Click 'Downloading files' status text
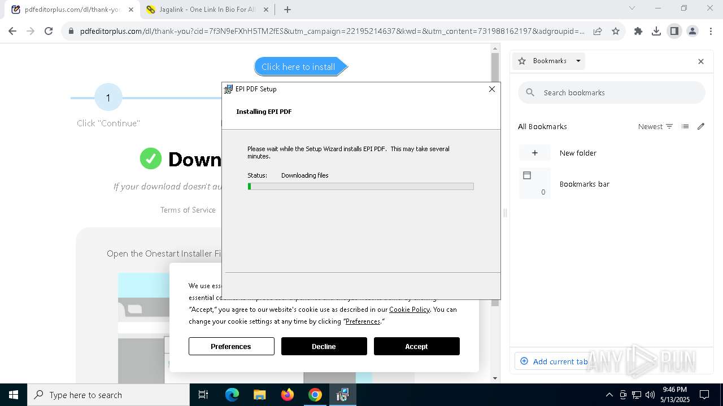 coord(305,175)
